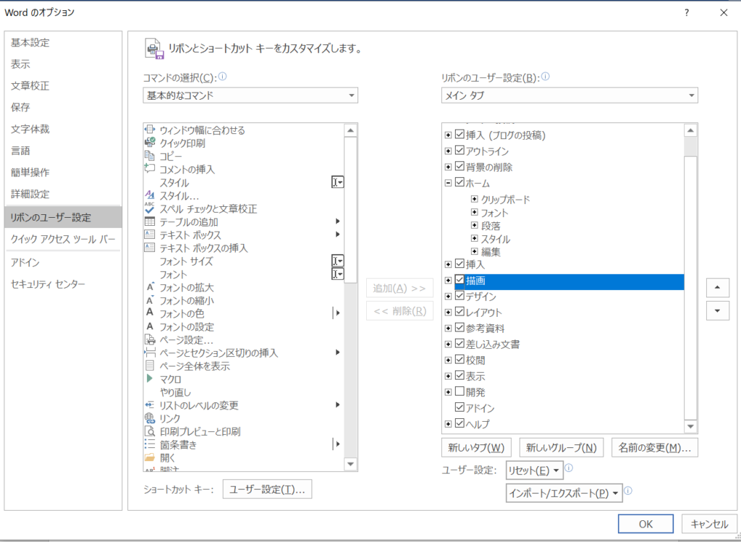
Task: Uncheck the 挿入 (ブログの投稿) tab checkbox
Action: coord(460,135)
